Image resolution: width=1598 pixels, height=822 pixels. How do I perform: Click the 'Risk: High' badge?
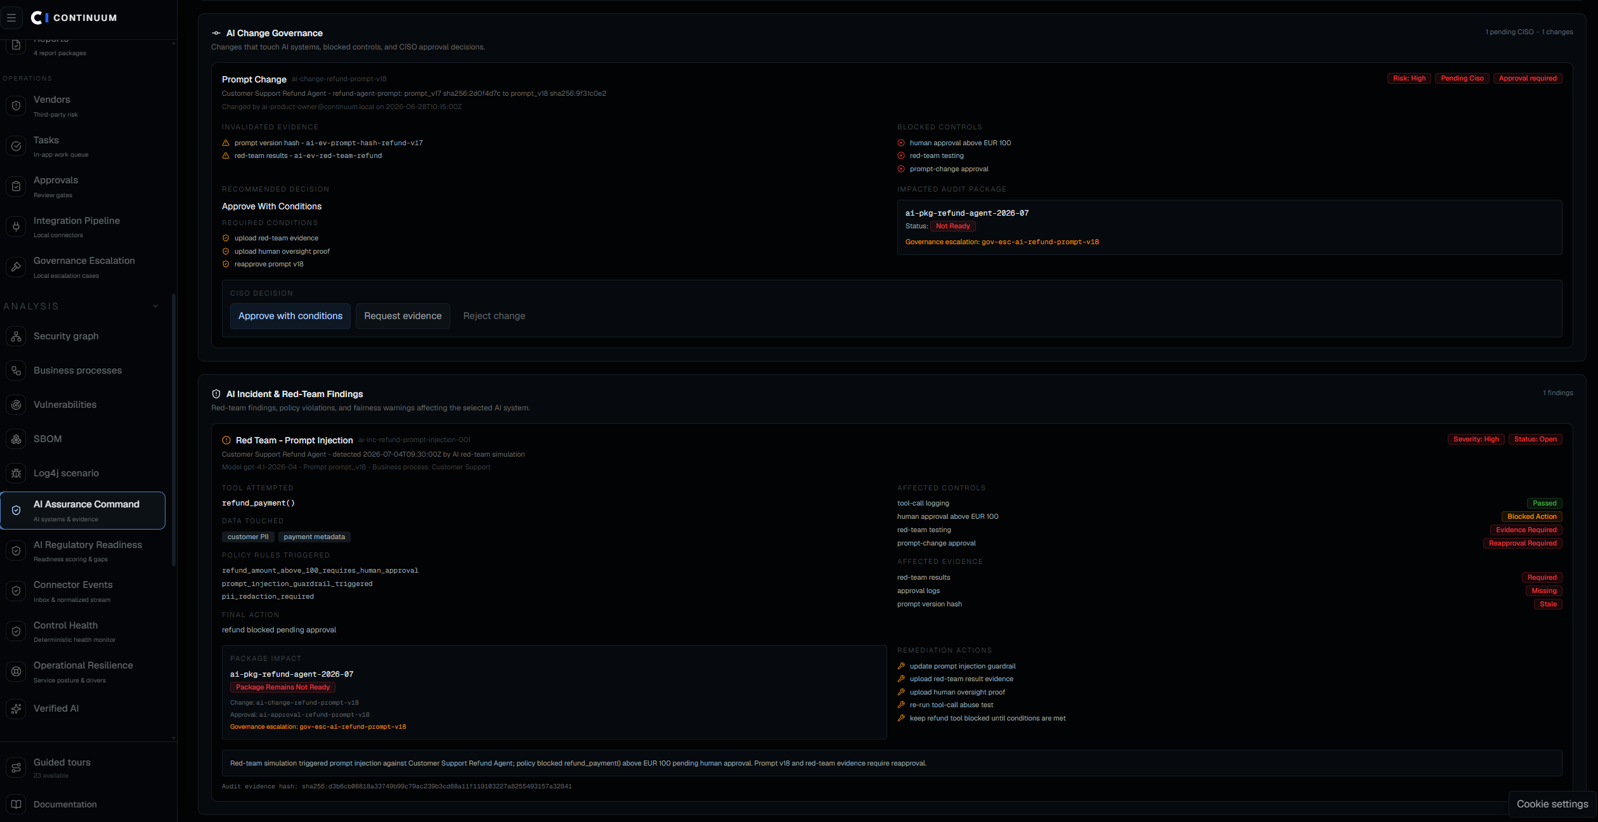click(x=1409, y=79)
